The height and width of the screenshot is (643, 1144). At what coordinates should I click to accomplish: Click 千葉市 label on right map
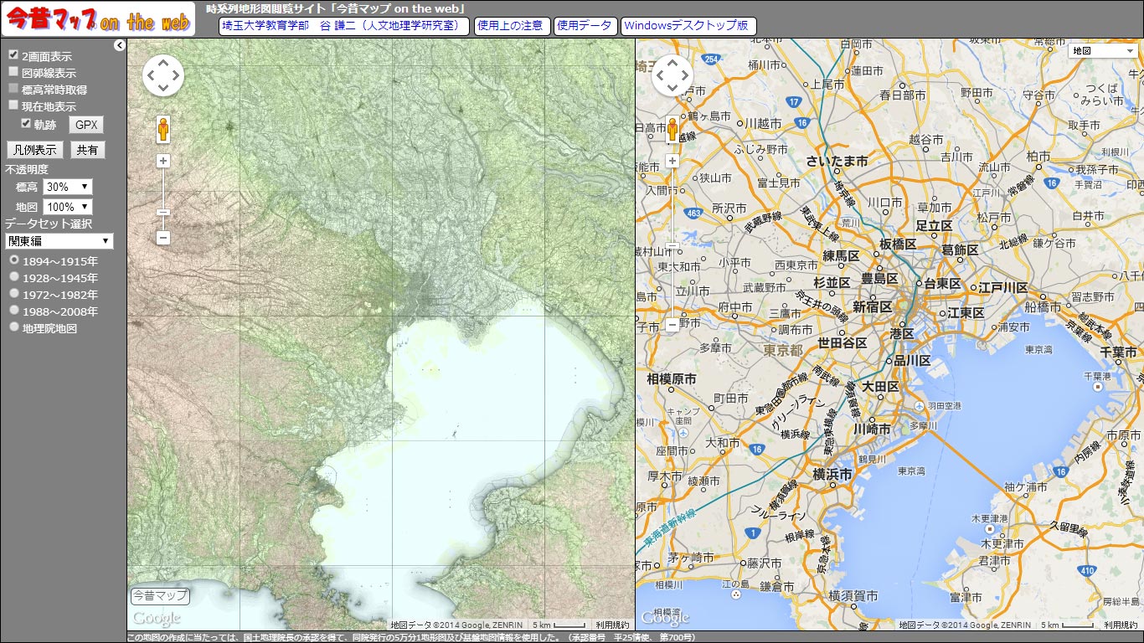click(1116, 352)
